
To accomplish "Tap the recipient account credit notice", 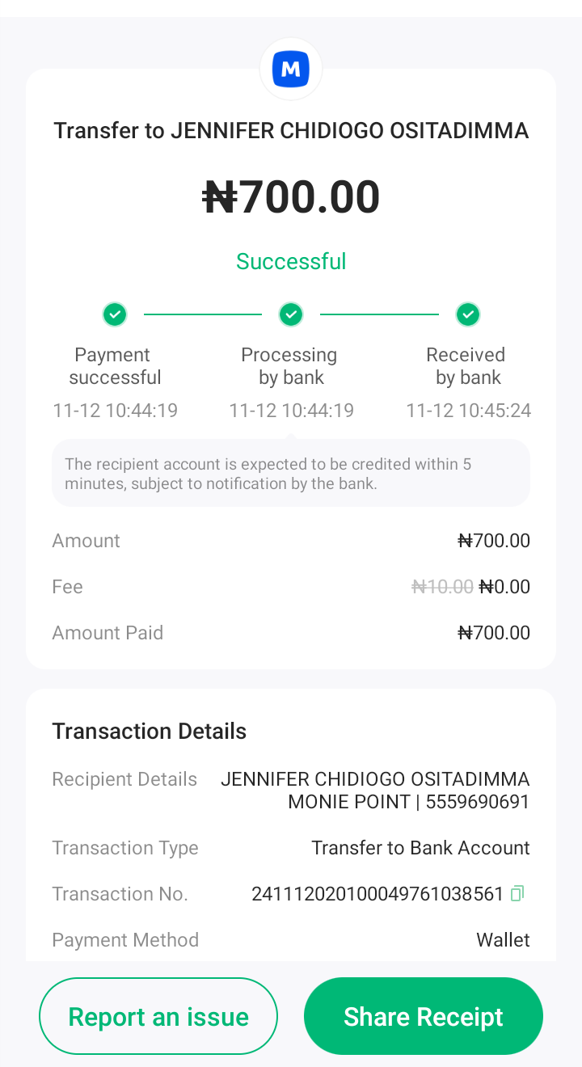I will pos(291,474).
